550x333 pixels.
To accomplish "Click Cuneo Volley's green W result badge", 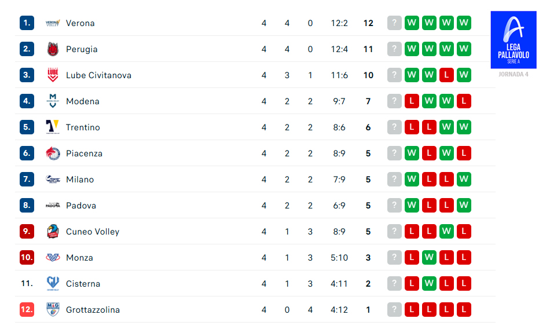I will pos(446,232).
